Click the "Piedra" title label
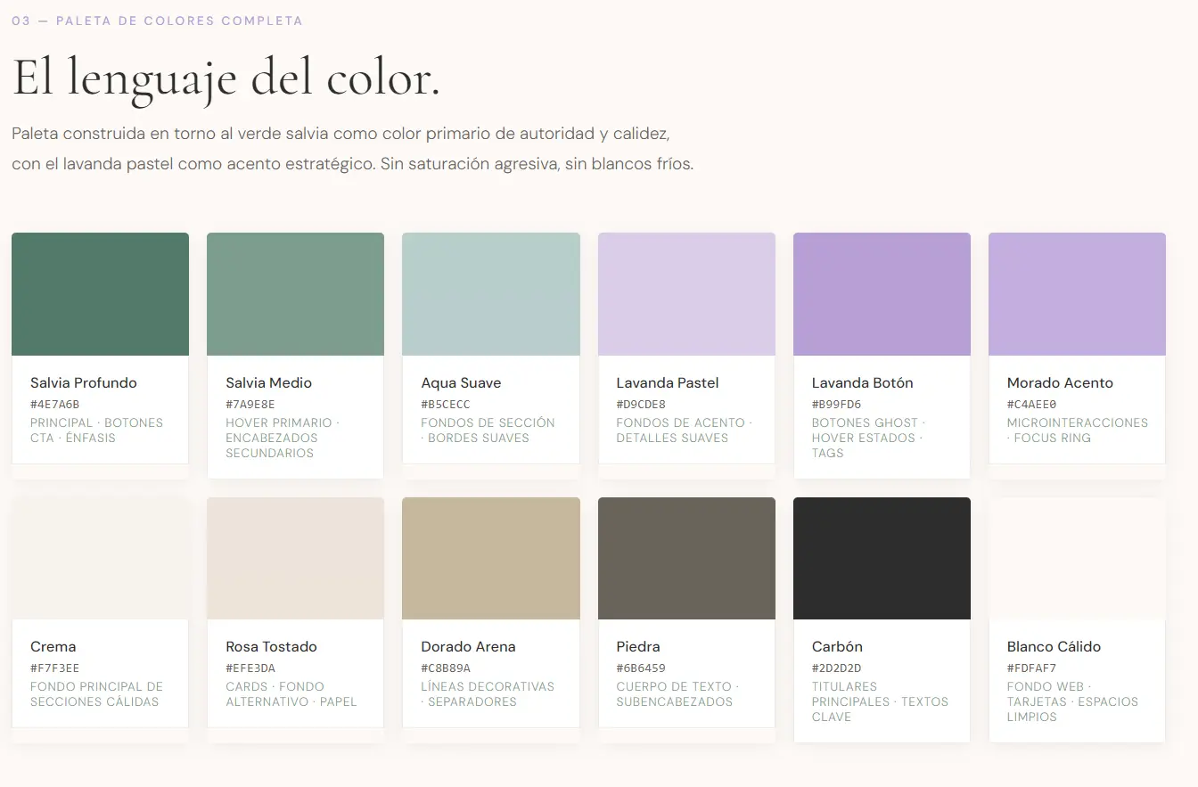The width and height of the screenshot is (1198, 787). point(638,647)
